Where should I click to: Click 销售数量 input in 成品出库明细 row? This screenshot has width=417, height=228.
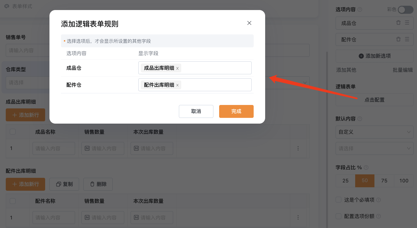[x=103, y=149]
